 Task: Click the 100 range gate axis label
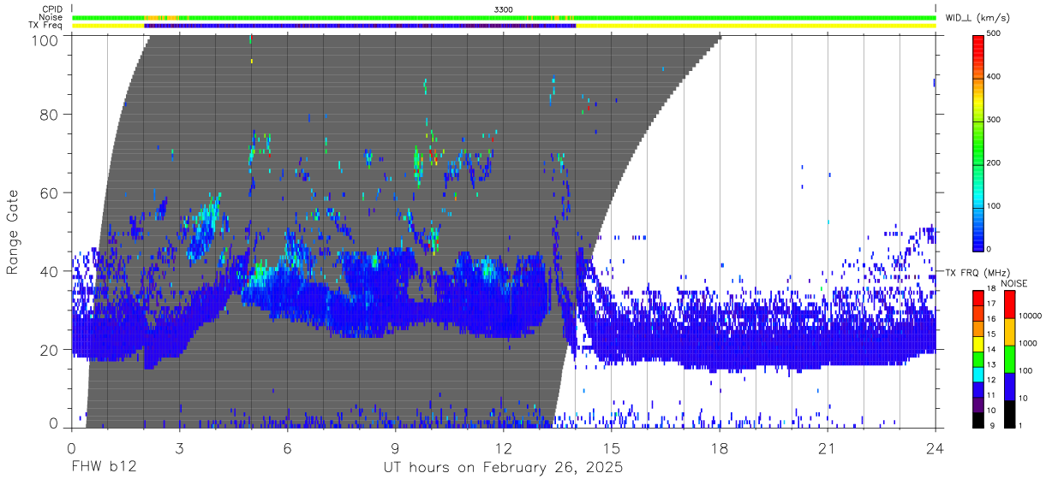[x=45, y=39]
